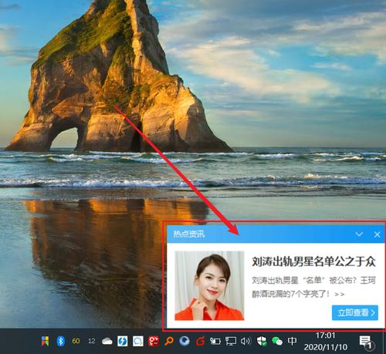Click the Bluetooth tray icon

[60, 341]
